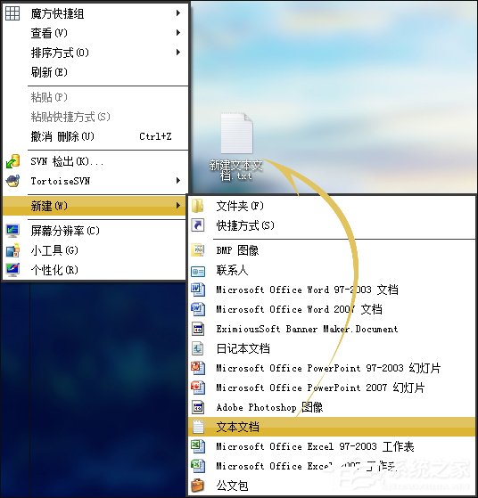The width and height of the screenshot is (478, 498).
Task: Click the 个性化 personalize icon
Action: tap(12, 270)
